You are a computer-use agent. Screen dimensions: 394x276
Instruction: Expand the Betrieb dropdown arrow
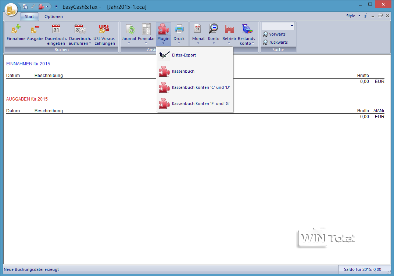click(x=229, y=43)
